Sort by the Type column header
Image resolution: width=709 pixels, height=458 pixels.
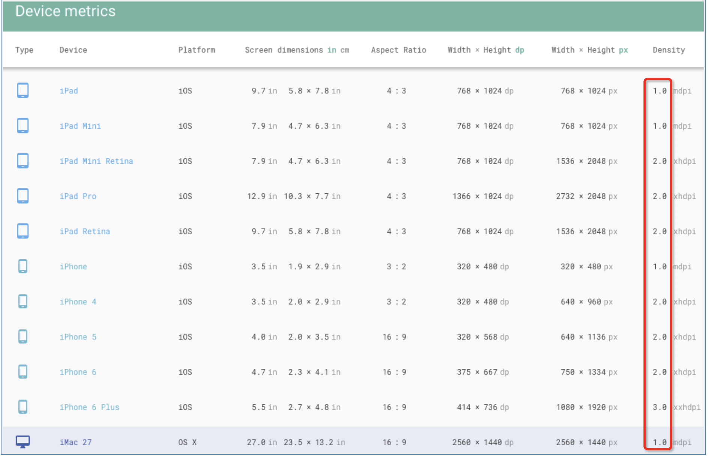coord(24,50)
